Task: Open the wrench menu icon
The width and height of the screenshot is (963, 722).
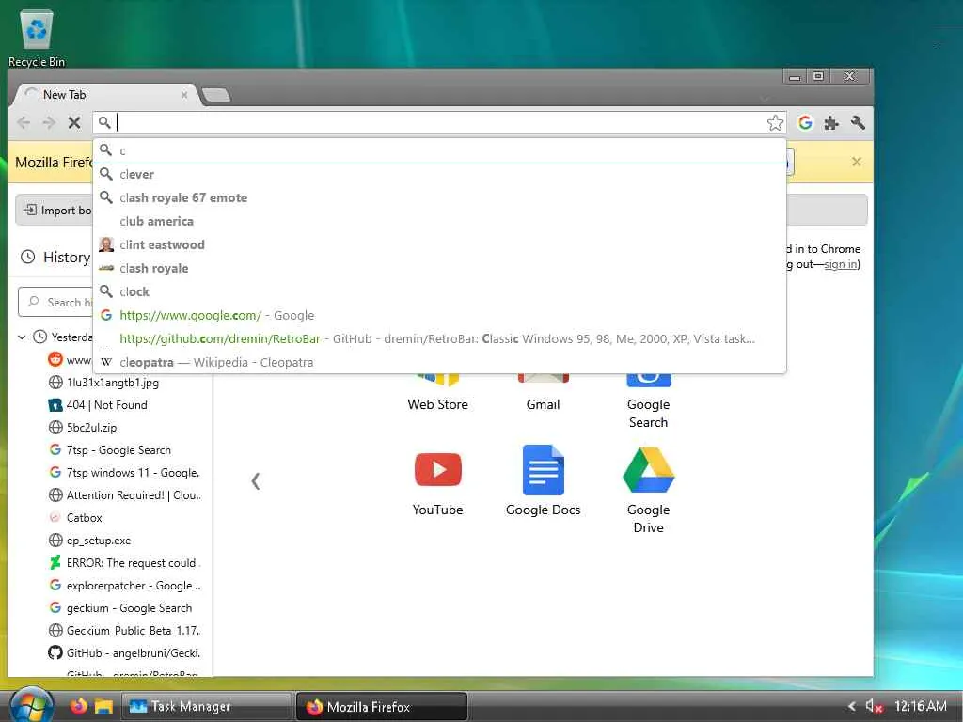Action: click(858, 123)
